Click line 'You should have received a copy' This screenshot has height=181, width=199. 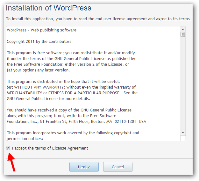coord(69,110)
